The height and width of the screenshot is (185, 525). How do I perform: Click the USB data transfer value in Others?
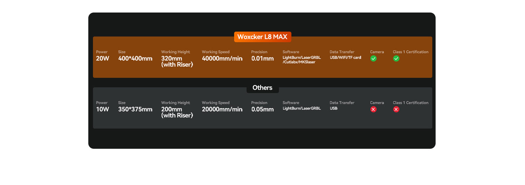point(334,108)
